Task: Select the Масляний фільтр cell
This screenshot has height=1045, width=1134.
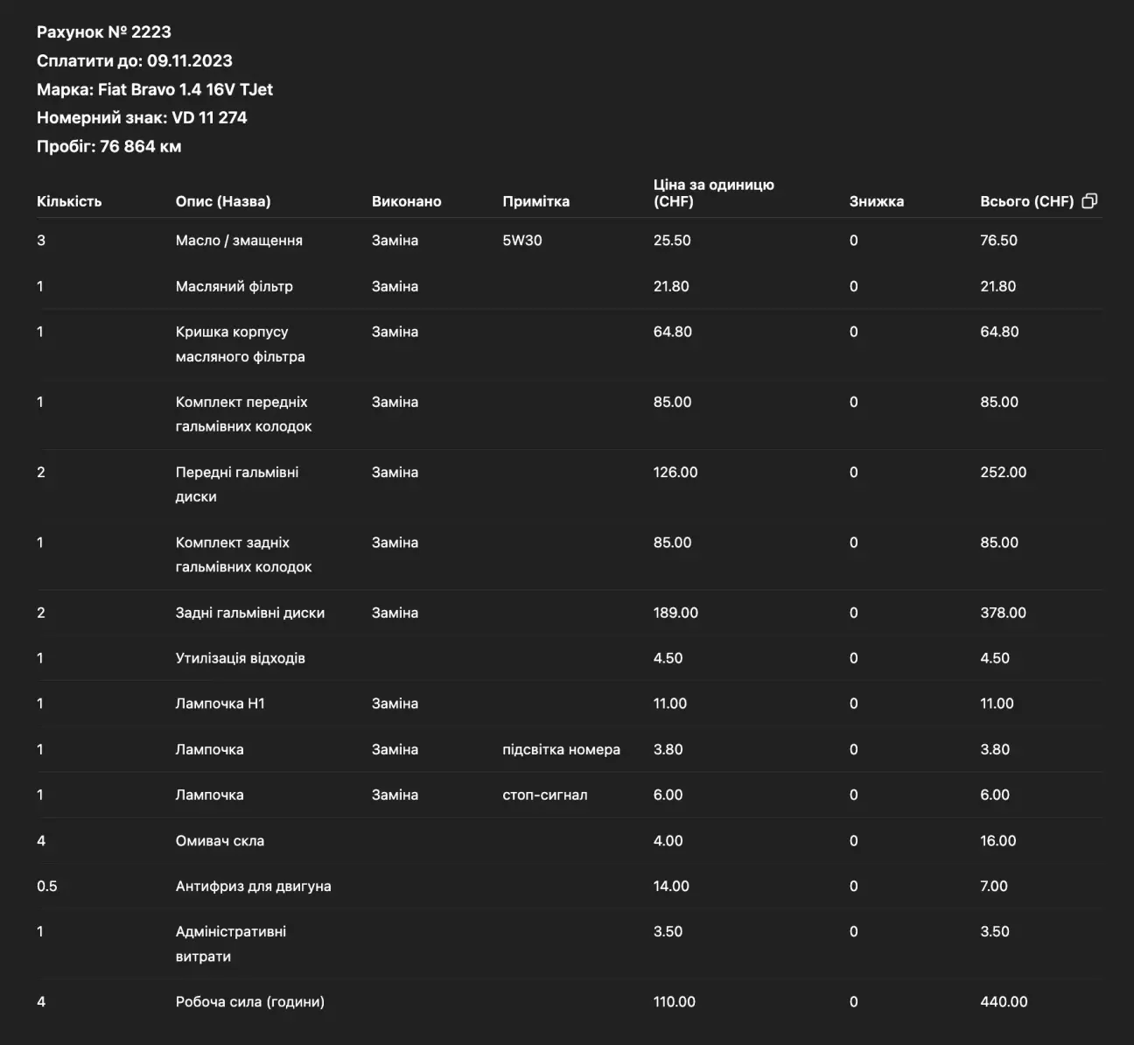Action: [x=234, y=286]
